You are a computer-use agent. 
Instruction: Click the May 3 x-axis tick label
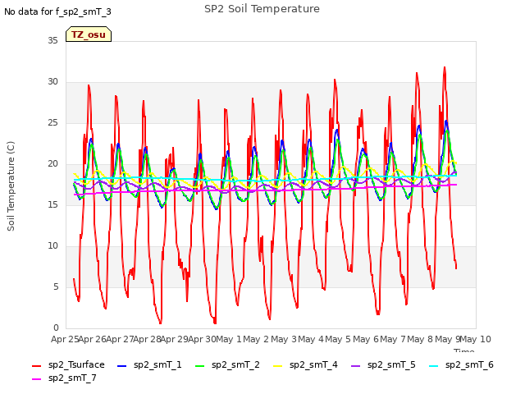(284, 339)
